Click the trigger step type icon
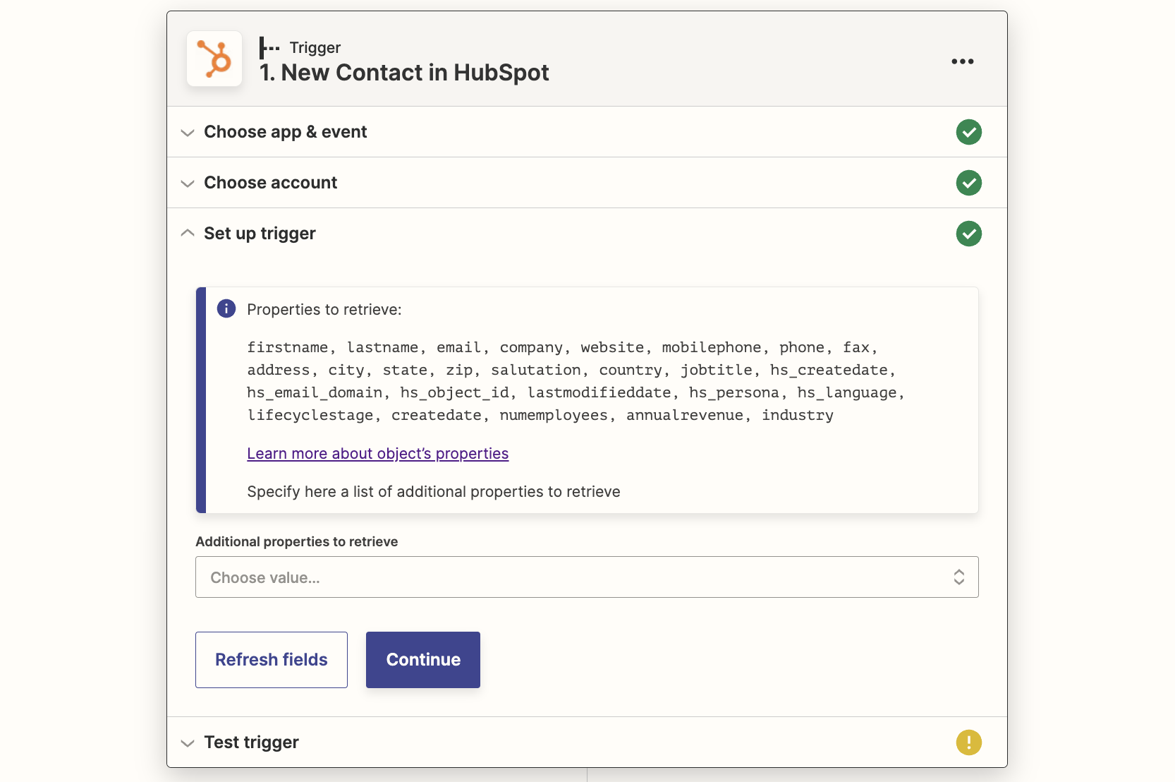The height and width of the screenshot is (782, 1175). (x=269, y=47)
